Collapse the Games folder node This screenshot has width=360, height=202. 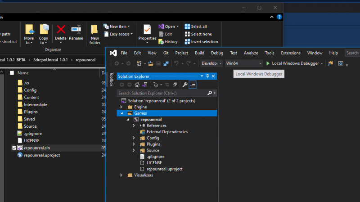coord(121,113)
